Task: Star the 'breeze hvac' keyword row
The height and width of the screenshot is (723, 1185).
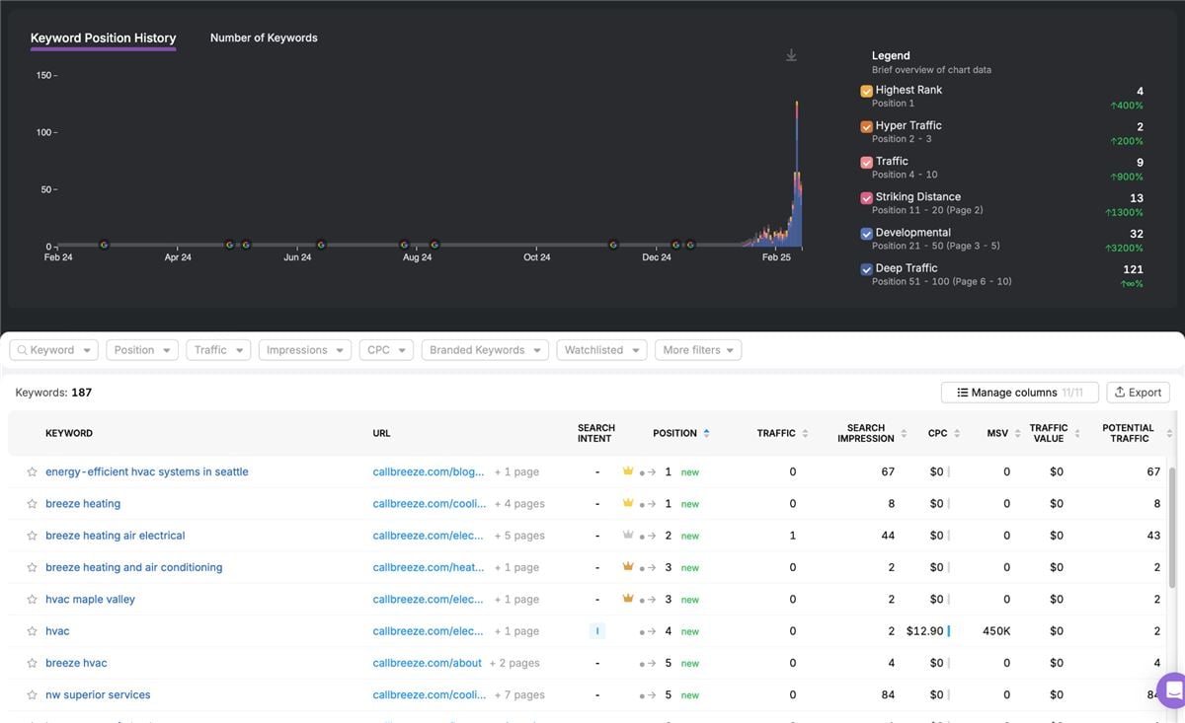Action: [x=32, y=663]
